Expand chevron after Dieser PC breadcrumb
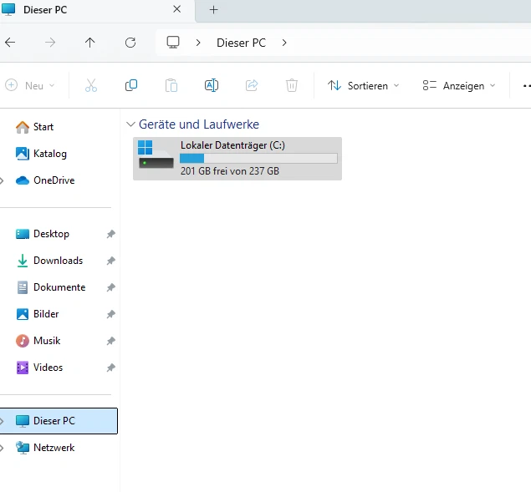The height and width of the screenshot is (492, 531). [284, 43]
